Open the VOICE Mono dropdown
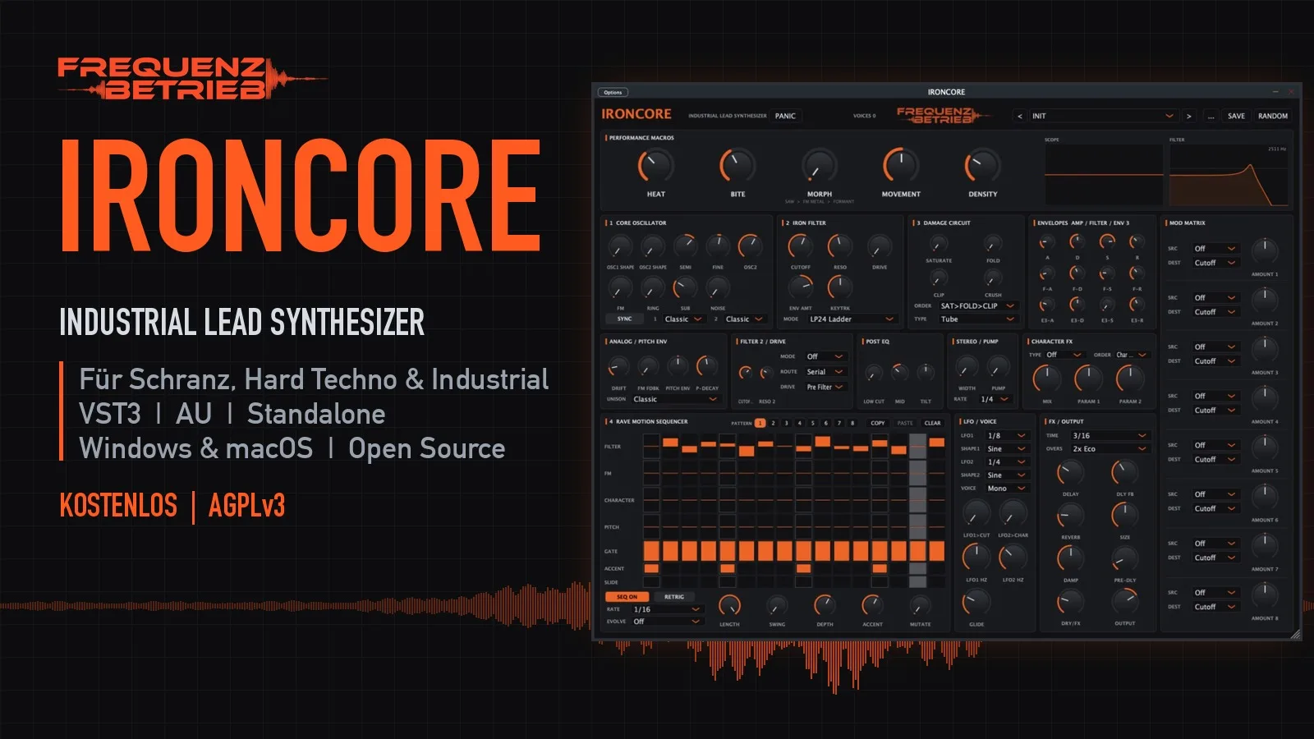Screen dimensions: 1314x739 coord(1007,488)
